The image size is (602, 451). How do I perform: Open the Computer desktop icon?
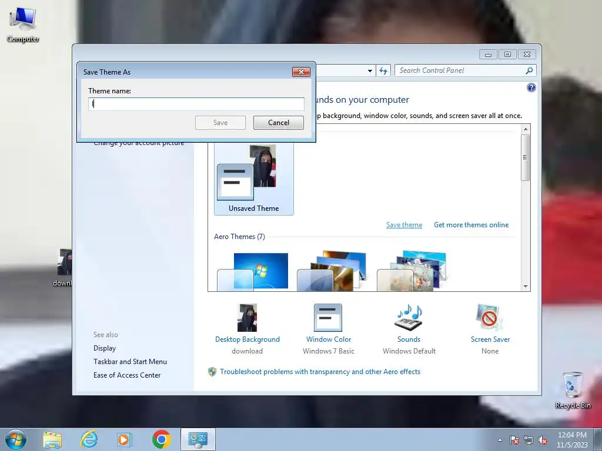(23, 25)
